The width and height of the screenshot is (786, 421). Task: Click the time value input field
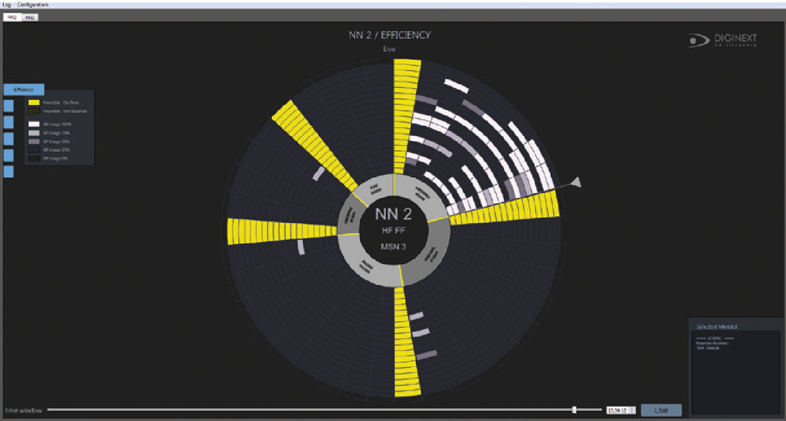(x=617, y=410)
